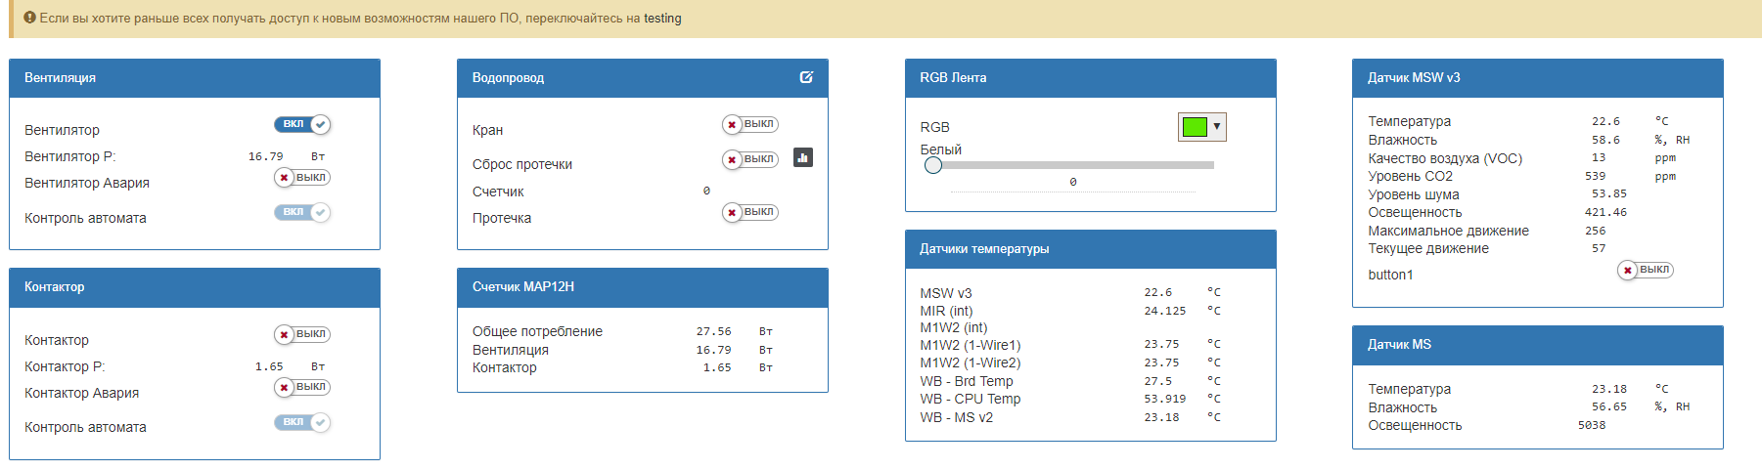Click WB - CPU Temp value 53.919

[1165, 399]
